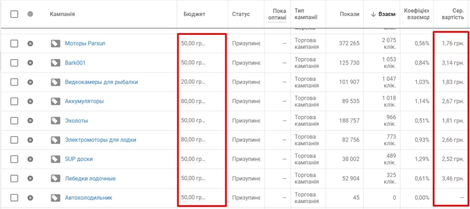The image size is (470, 209).
Task: Open the Автохолодильник campaign link
Action: coord(89,198)
